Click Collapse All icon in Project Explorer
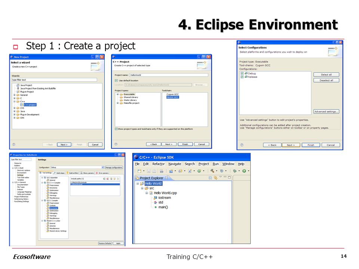This screenshot has width=359, height=269. click(x=210, y=178)
